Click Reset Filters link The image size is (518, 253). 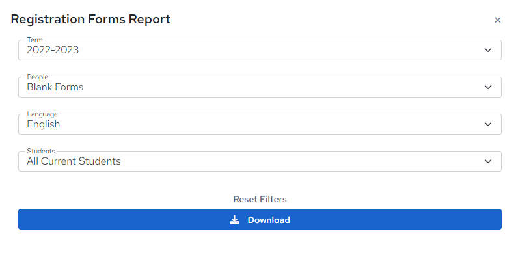click(x=260, y=199)
